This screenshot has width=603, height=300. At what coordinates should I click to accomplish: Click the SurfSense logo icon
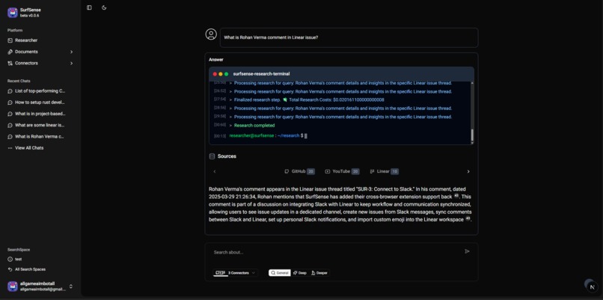click(12, 12)
